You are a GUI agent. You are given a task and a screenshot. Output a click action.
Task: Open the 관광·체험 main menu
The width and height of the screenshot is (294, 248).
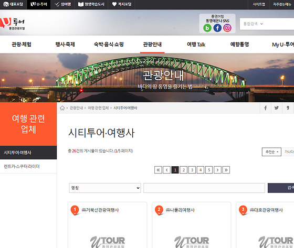[x=22, y=45]
